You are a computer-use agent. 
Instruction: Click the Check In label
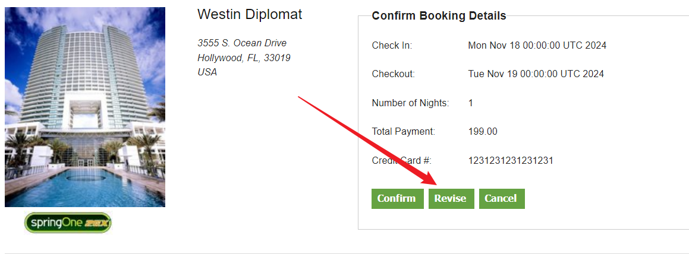[392, 46]
